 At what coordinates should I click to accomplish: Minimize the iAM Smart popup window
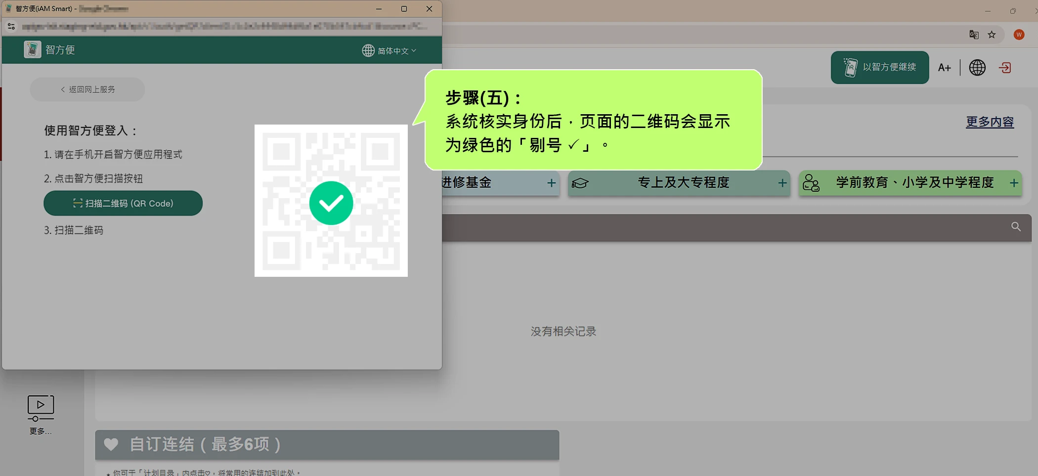pos(379,9)
